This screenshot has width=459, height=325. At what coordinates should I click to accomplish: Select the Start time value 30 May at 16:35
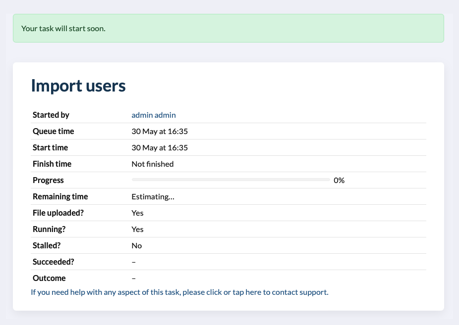coord(160,148)
